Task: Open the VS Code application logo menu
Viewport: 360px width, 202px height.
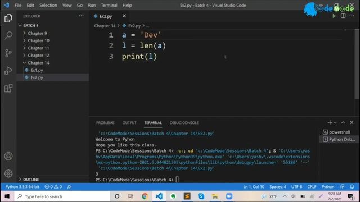Action: pos(6,5)
